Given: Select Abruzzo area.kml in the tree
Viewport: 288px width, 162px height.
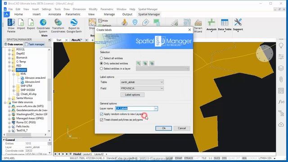Looking at the screenshot, I should tap(35, 78).
